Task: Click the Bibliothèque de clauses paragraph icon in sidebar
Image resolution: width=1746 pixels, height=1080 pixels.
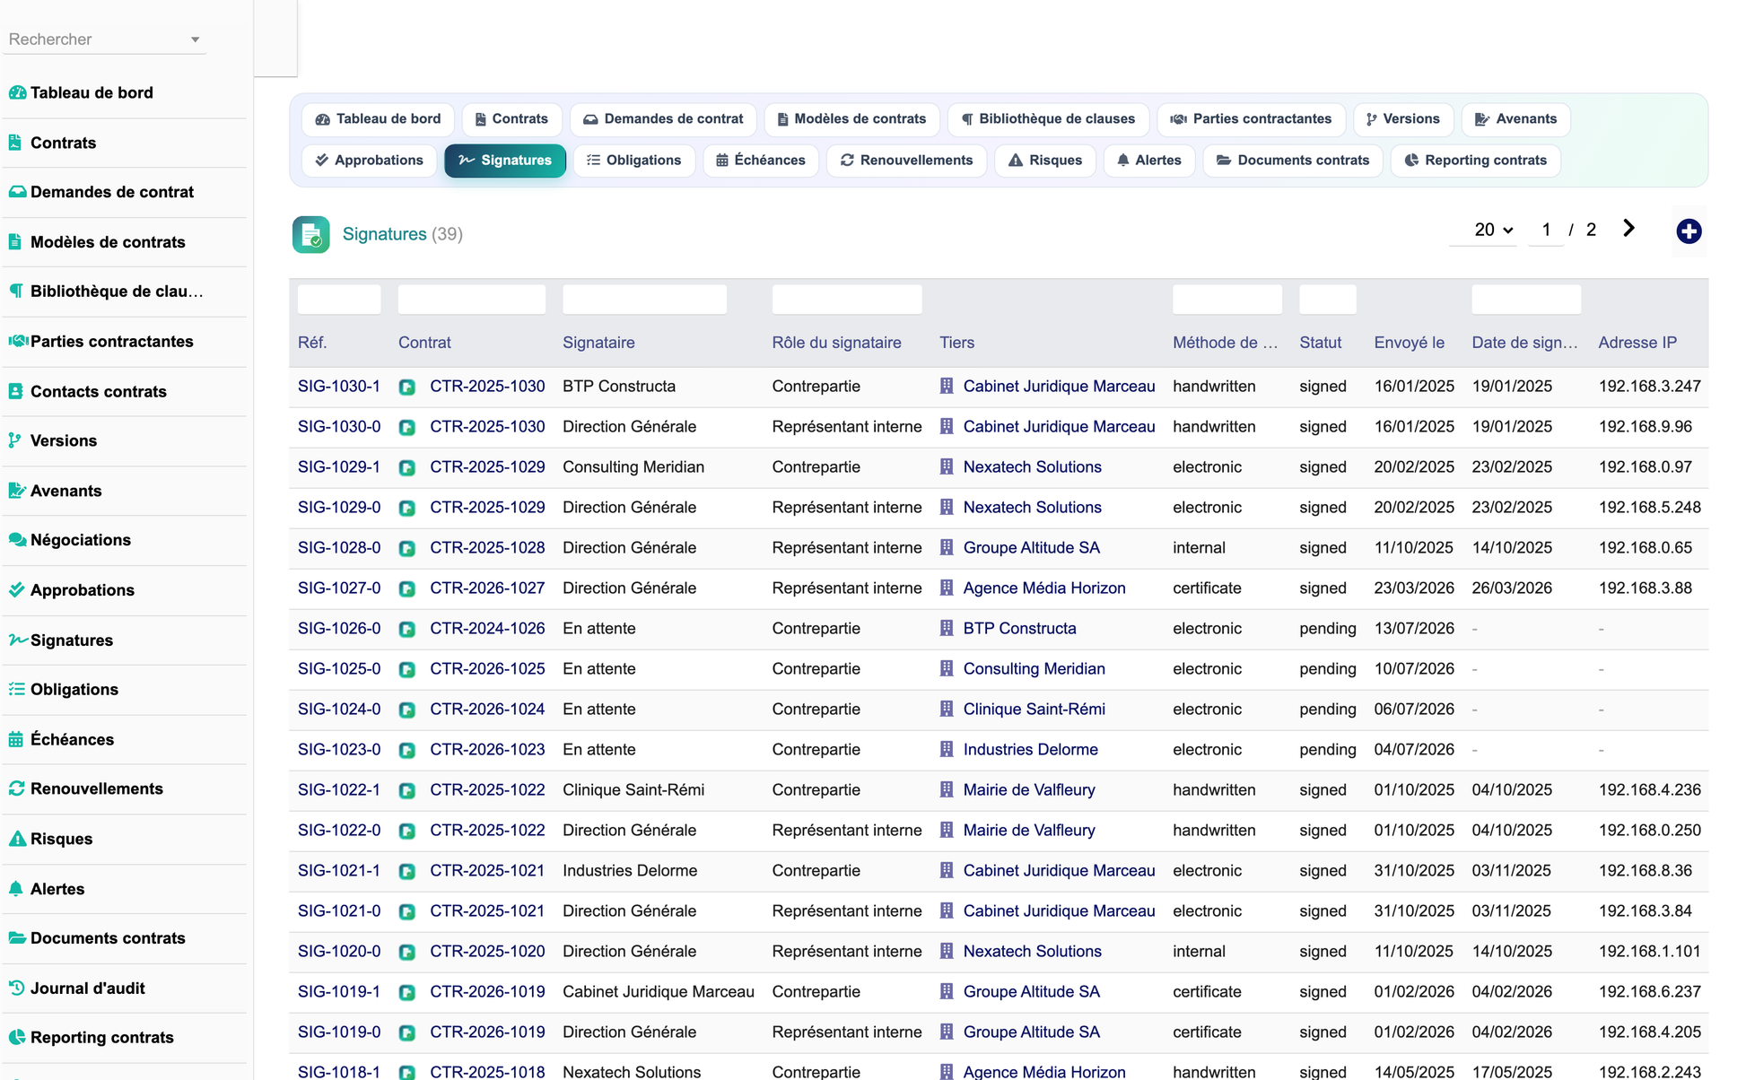Action: coord(16,291)
